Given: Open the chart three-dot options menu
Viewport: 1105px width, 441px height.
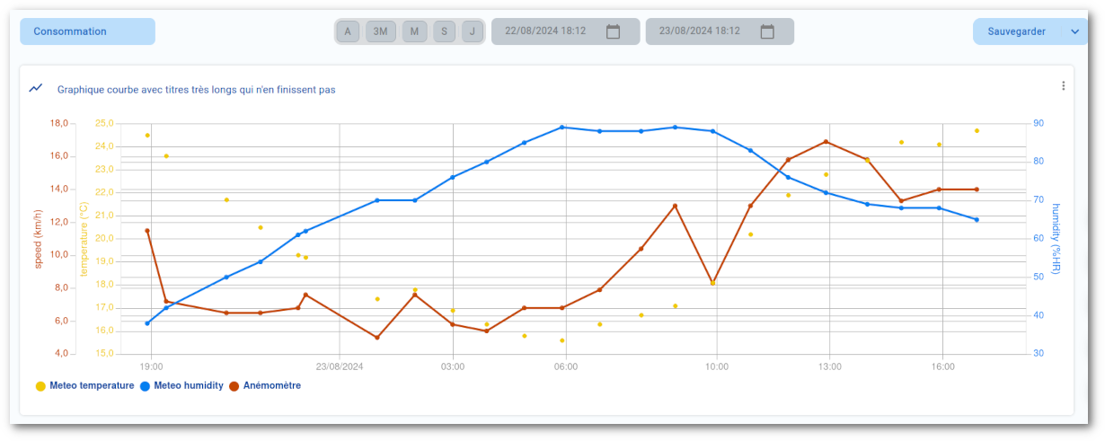Looking at the screenshot, I should pos(1064,86).
